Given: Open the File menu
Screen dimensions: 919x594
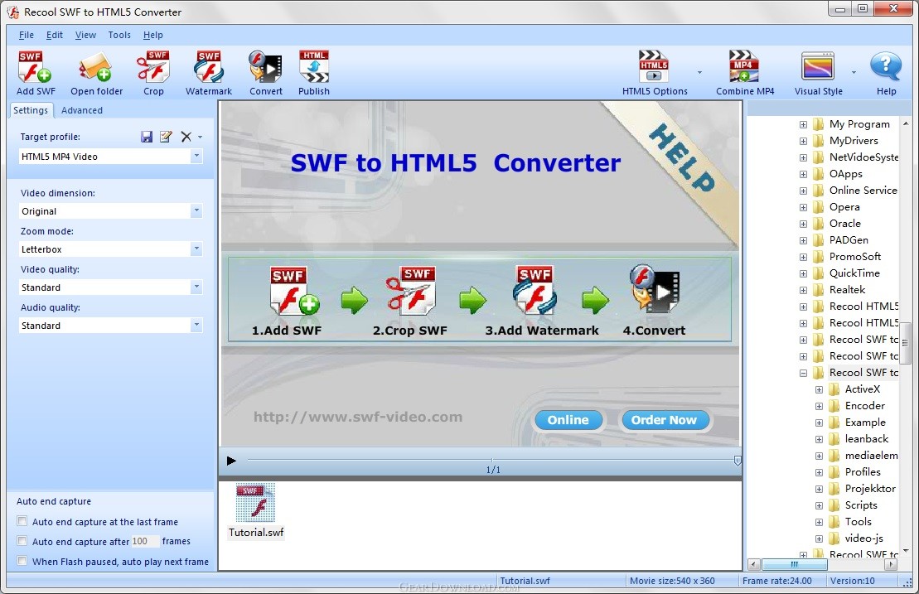Looking at the screenshot, I should tap(27, 35).
